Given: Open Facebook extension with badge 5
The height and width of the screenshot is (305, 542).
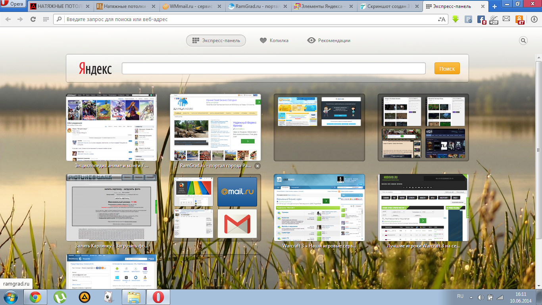Looking at the screenshot, I should pos(481,19).
